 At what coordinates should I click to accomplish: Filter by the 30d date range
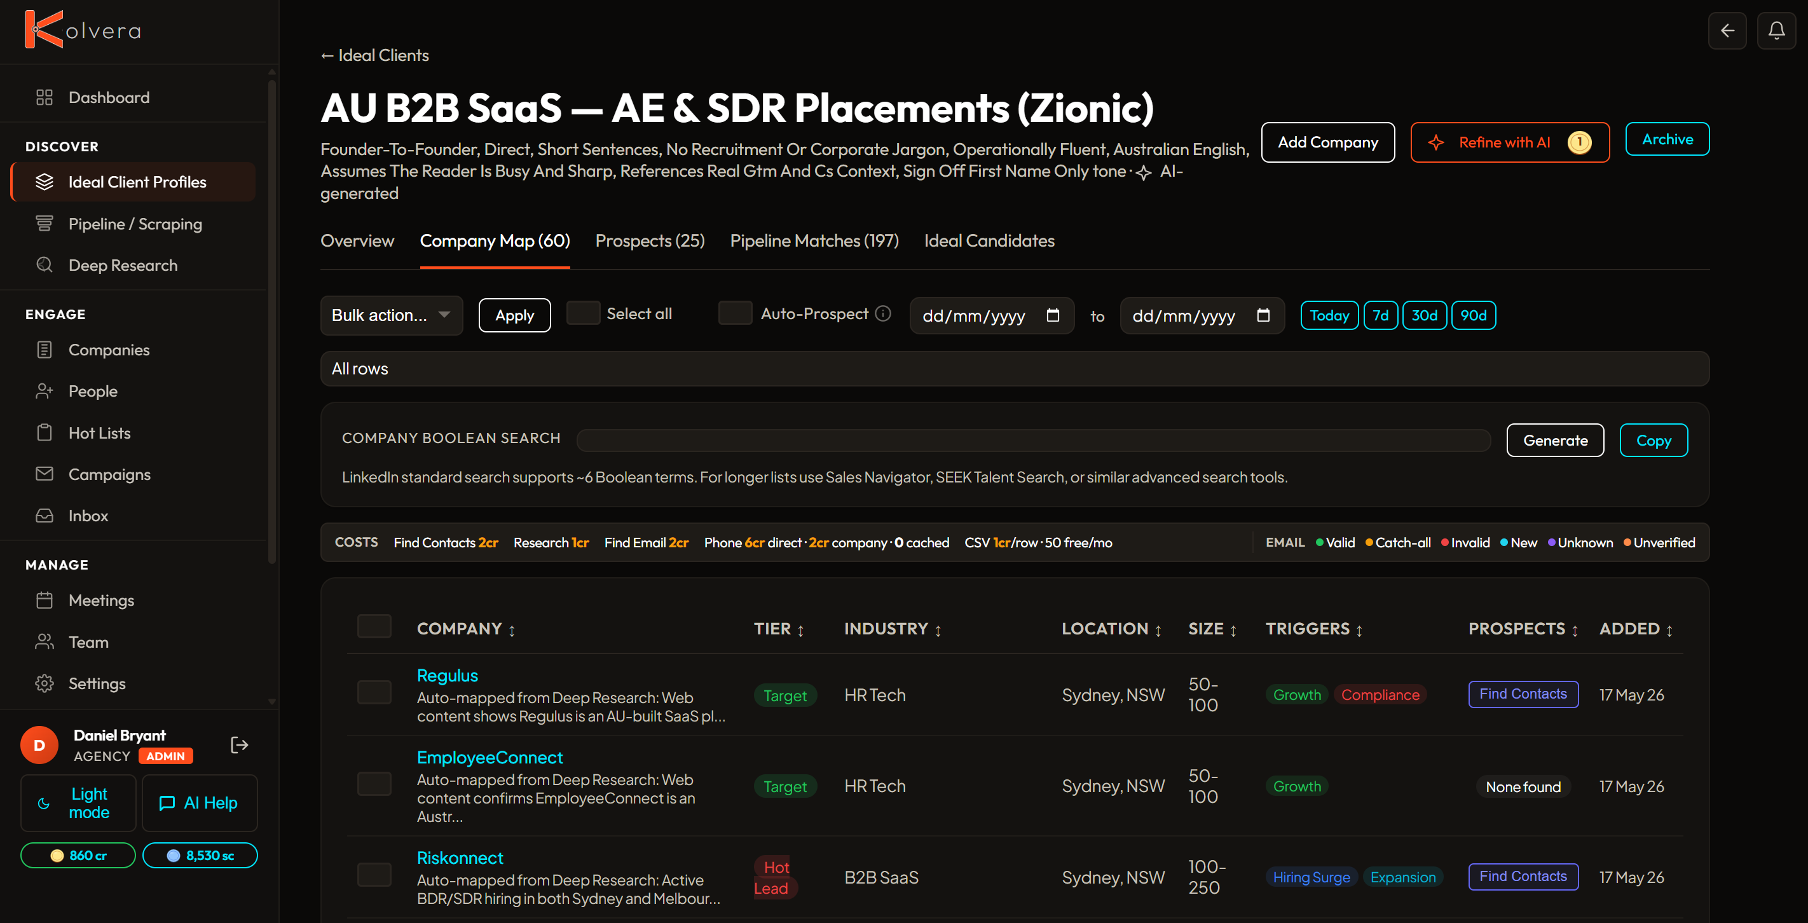(1424, 315)
